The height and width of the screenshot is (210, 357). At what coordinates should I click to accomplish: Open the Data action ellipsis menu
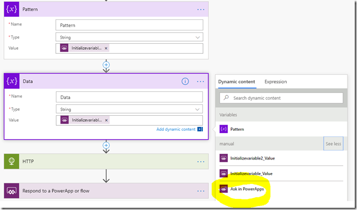click(x=201, y=81)
